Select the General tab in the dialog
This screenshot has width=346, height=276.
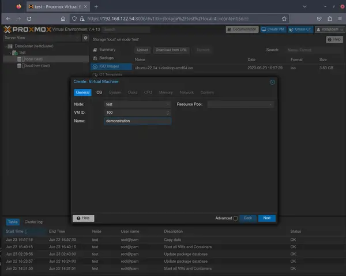82,92
